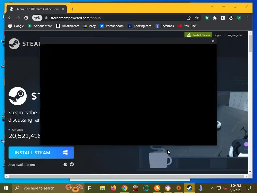The width and height of the screenshot is (257, 193).
Task: Open the network tray icon
Action: 219,188
